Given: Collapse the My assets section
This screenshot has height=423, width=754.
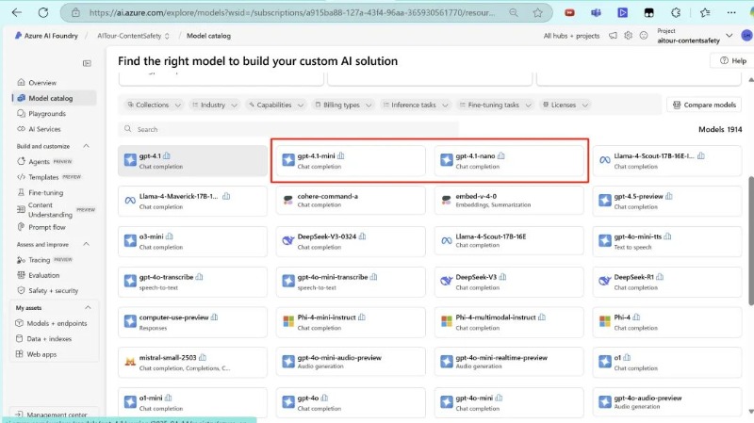Looking at the screenshot, I should [88, 307].
